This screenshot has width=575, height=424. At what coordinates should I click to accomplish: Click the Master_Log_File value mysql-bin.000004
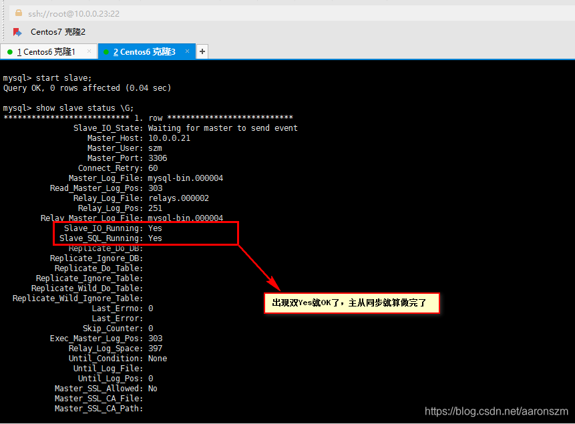[x=185, y=178]
